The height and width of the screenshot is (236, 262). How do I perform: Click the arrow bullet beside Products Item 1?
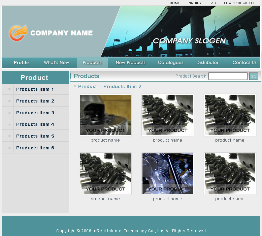click(x=9, y=89)
